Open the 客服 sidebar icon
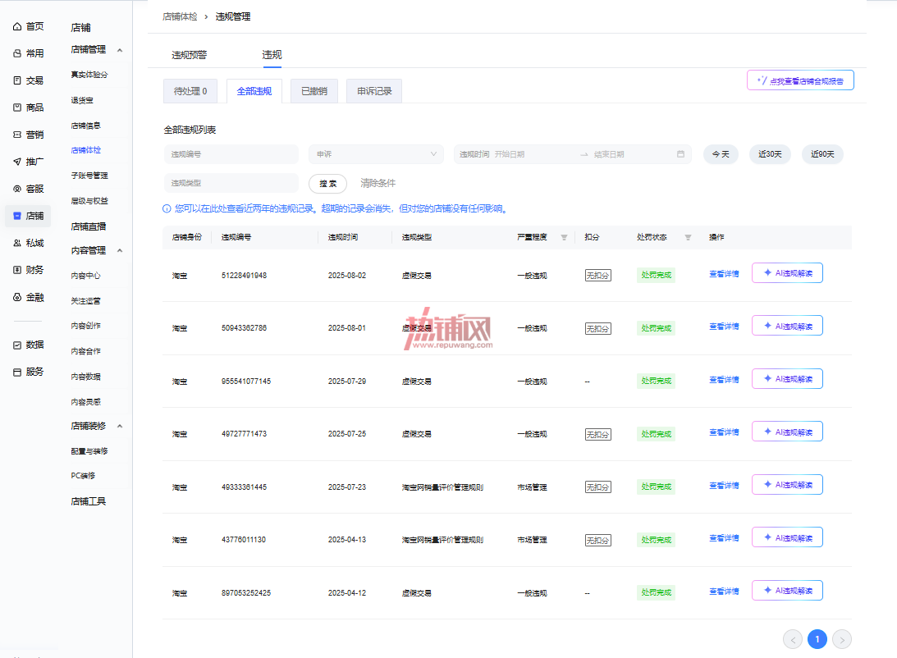This screenshot has height=658, width=897. [x=17, y=189]
